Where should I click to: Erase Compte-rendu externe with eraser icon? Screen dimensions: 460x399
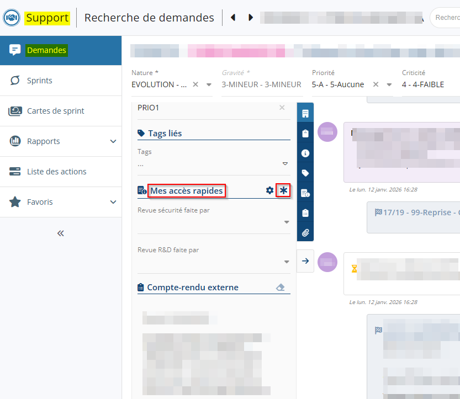281,288
